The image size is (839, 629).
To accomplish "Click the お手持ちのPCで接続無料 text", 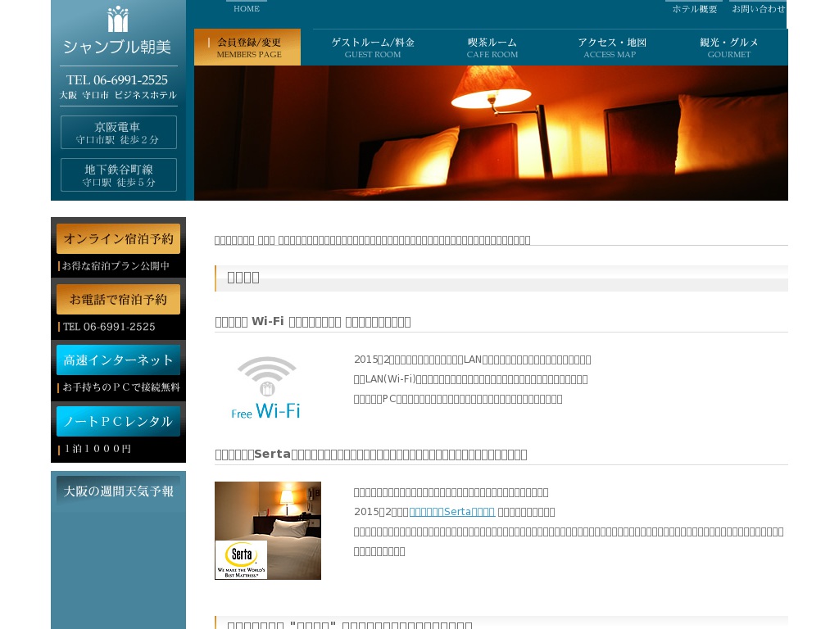I will (x=121, y=387).
